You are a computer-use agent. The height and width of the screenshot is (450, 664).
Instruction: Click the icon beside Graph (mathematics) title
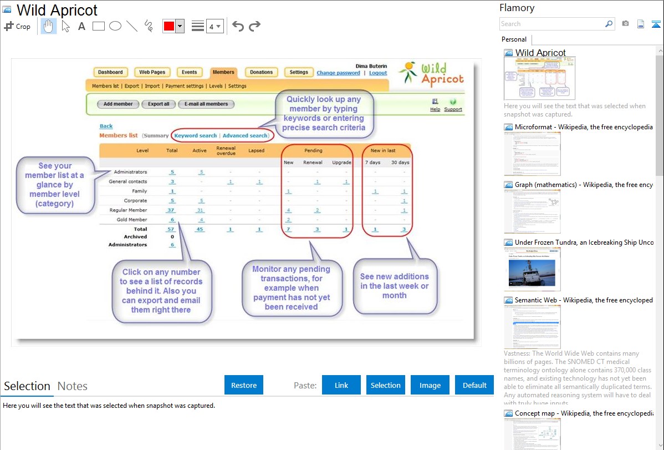(x=508, y=185)
